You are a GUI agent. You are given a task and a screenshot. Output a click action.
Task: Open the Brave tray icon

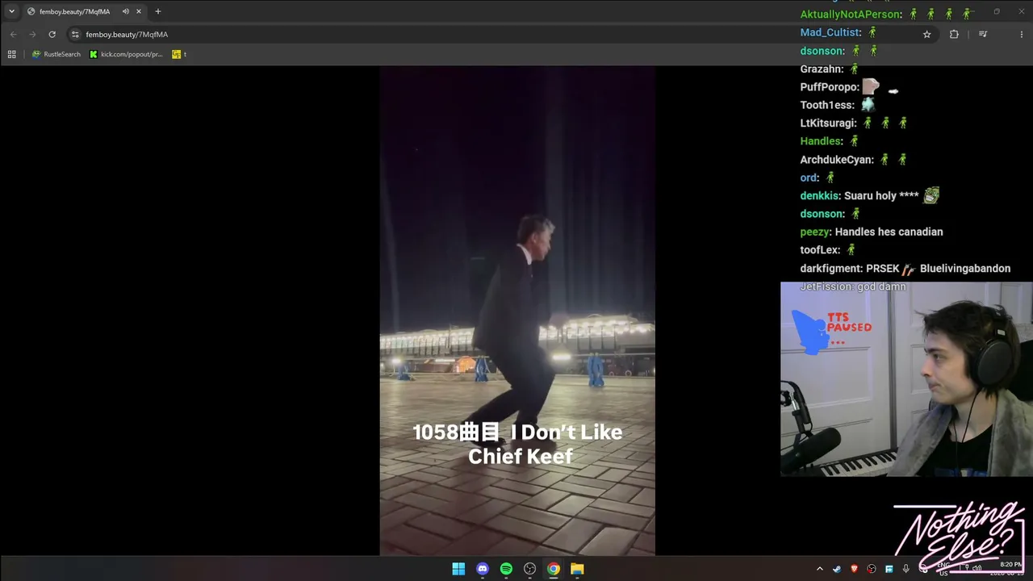(x=854, y=569)
